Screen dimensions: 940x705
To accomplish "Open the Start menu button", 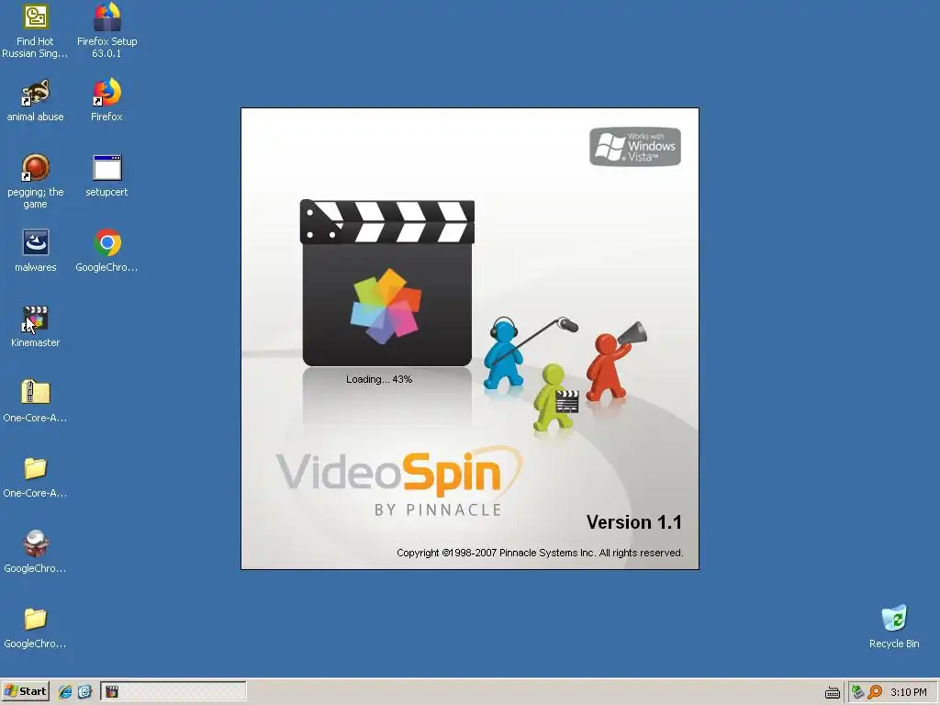I will pos(25,691).
